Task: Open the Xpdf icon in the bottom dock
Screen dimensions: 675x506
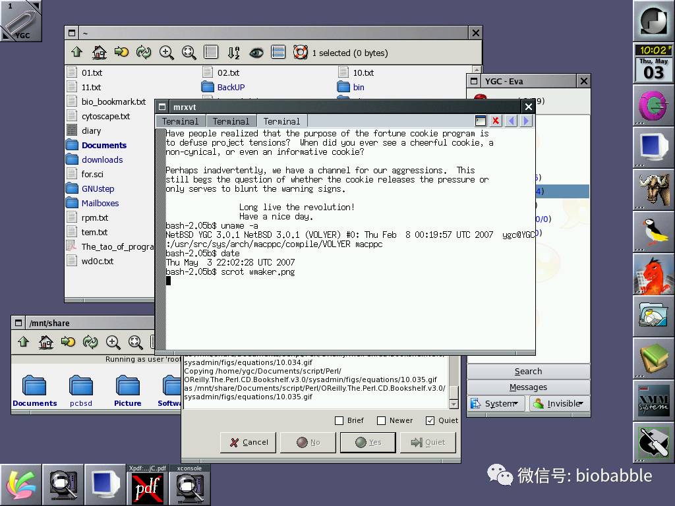Action: tap(147, 488)
